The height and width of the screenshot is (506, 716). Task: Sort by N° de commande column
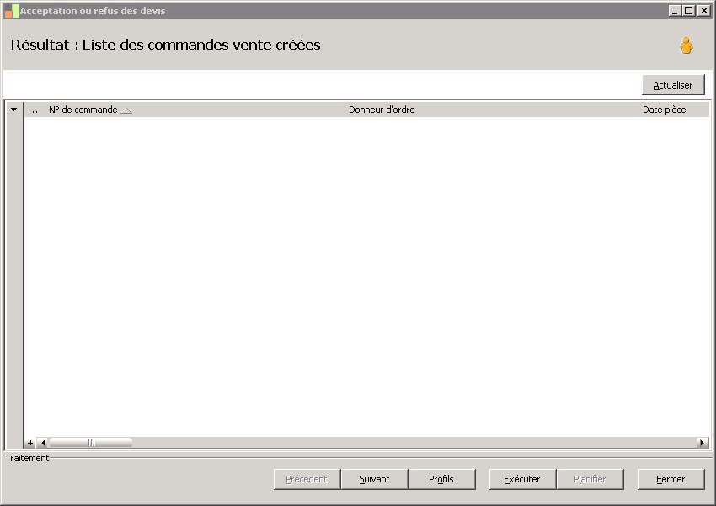(x=83, y=110)
